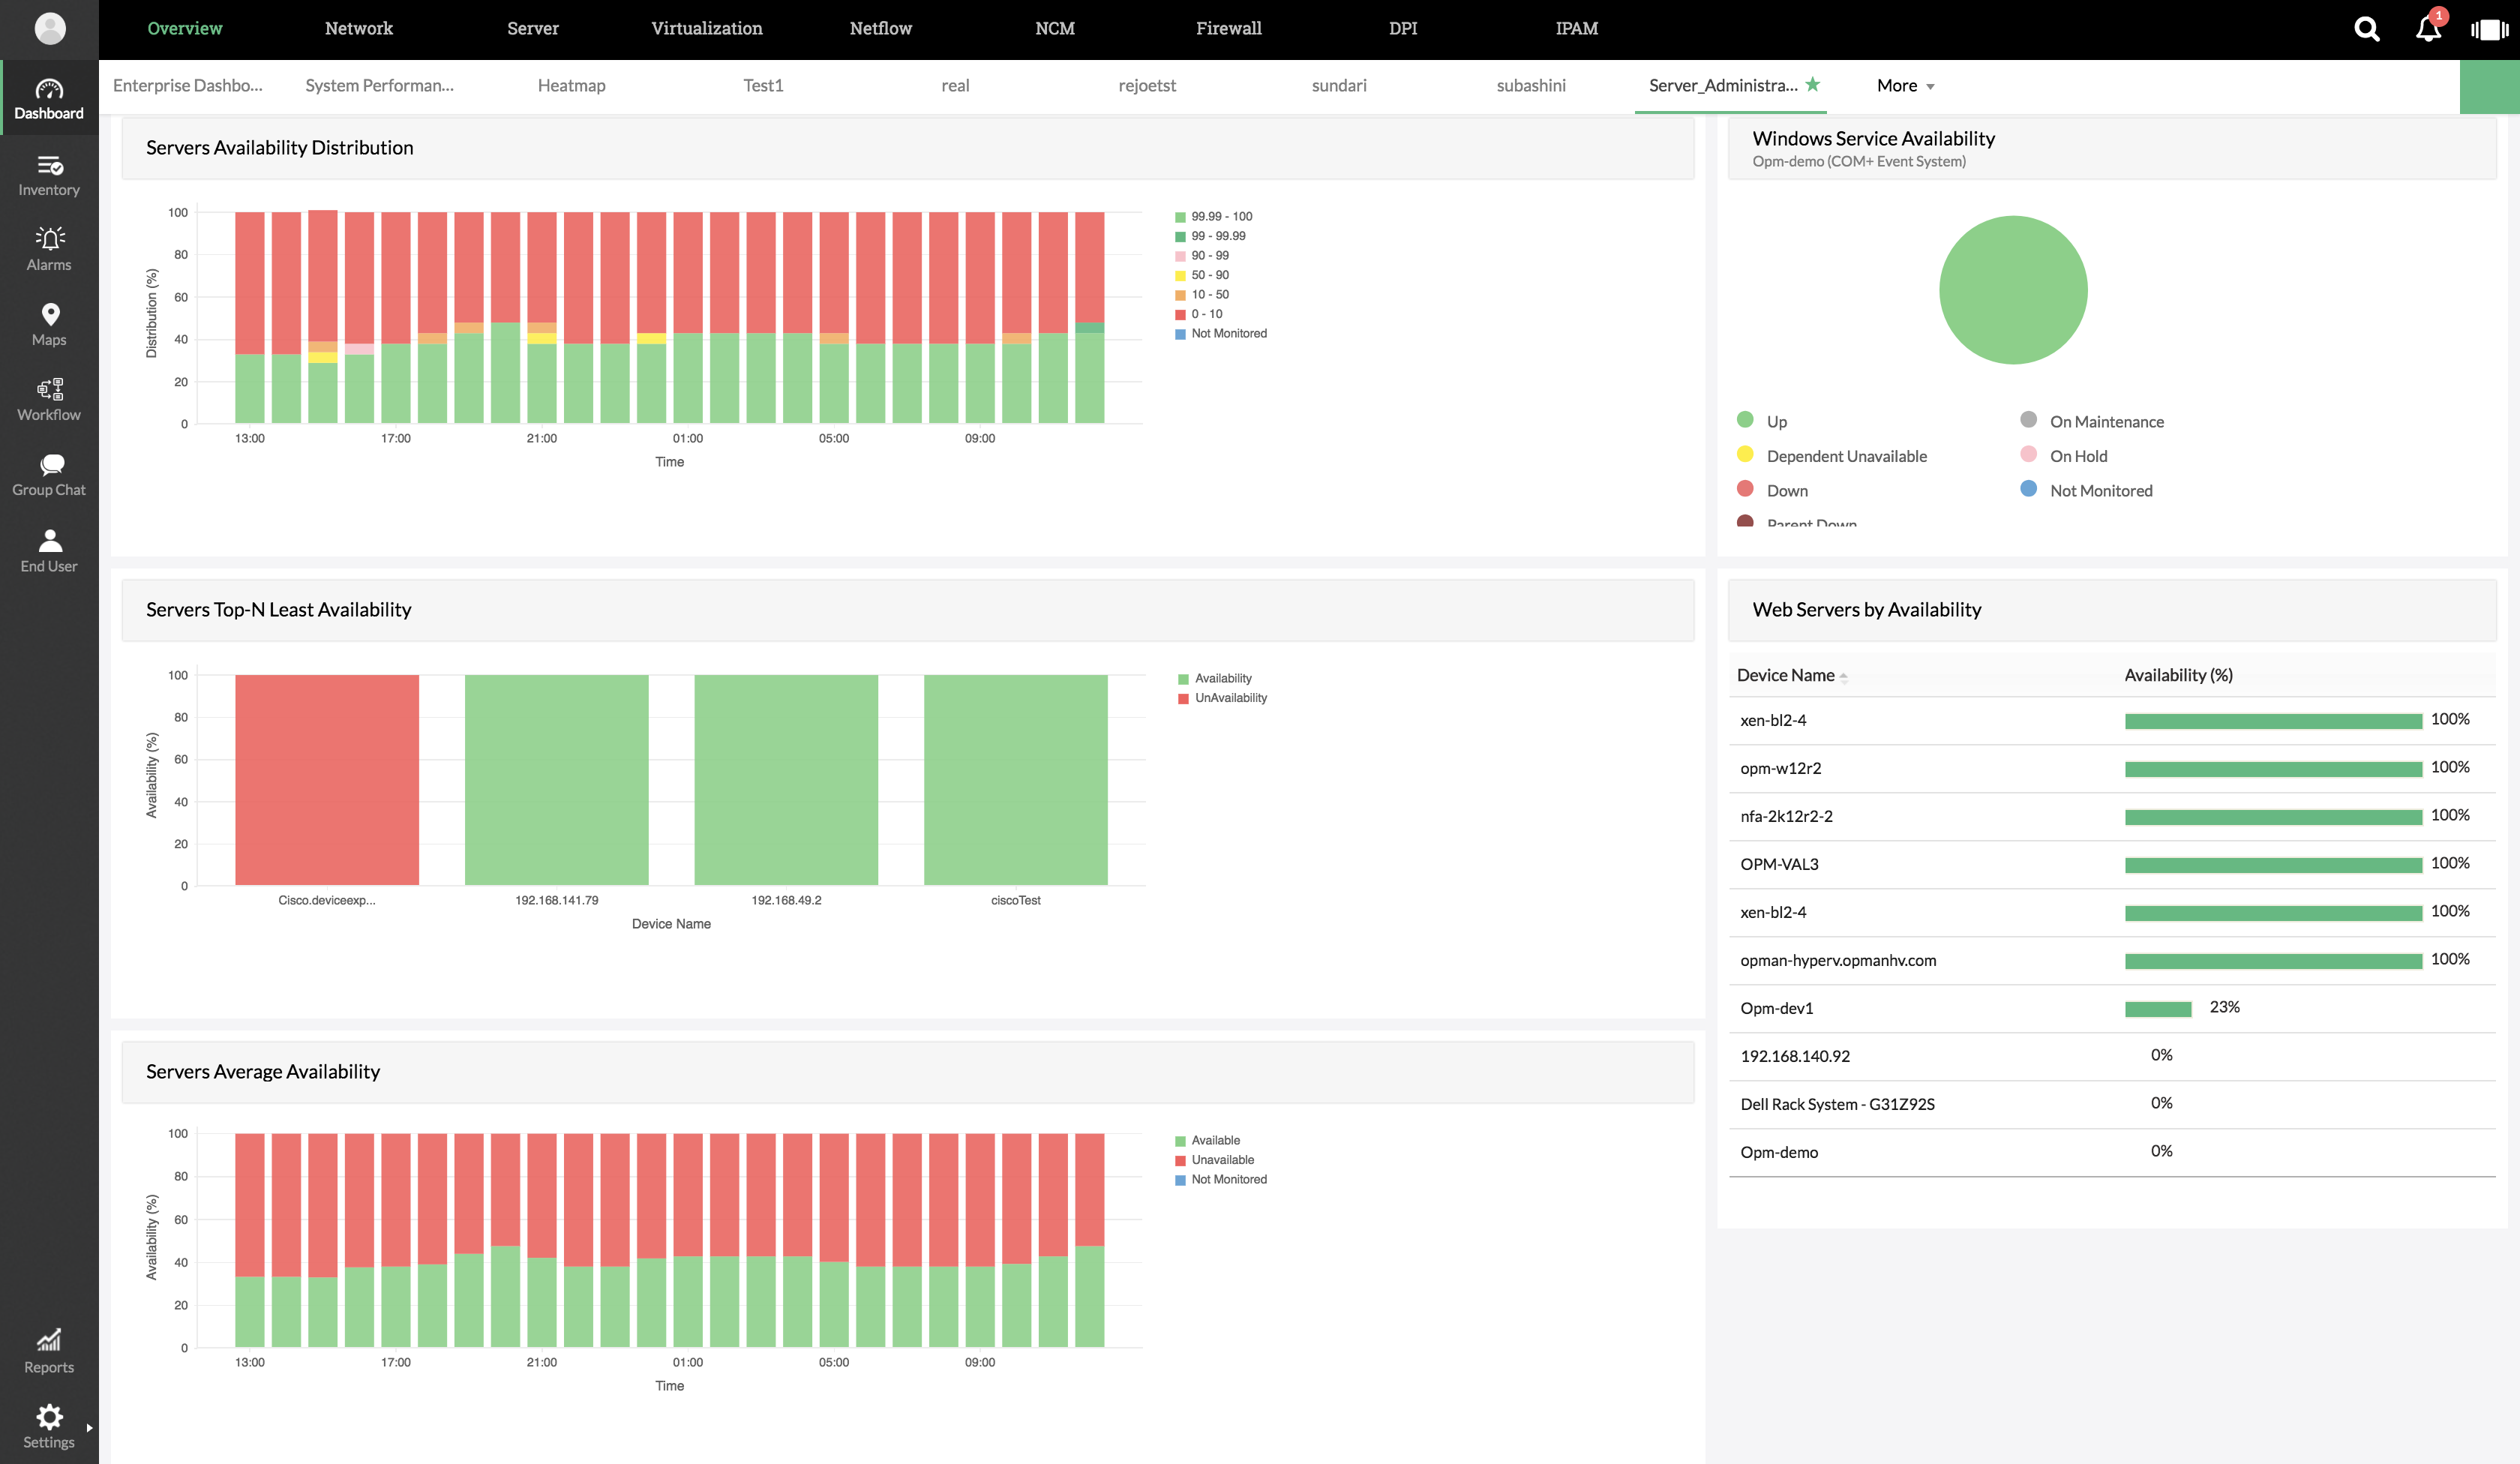Expand the More dashboards dropdown

(1905, 86)
